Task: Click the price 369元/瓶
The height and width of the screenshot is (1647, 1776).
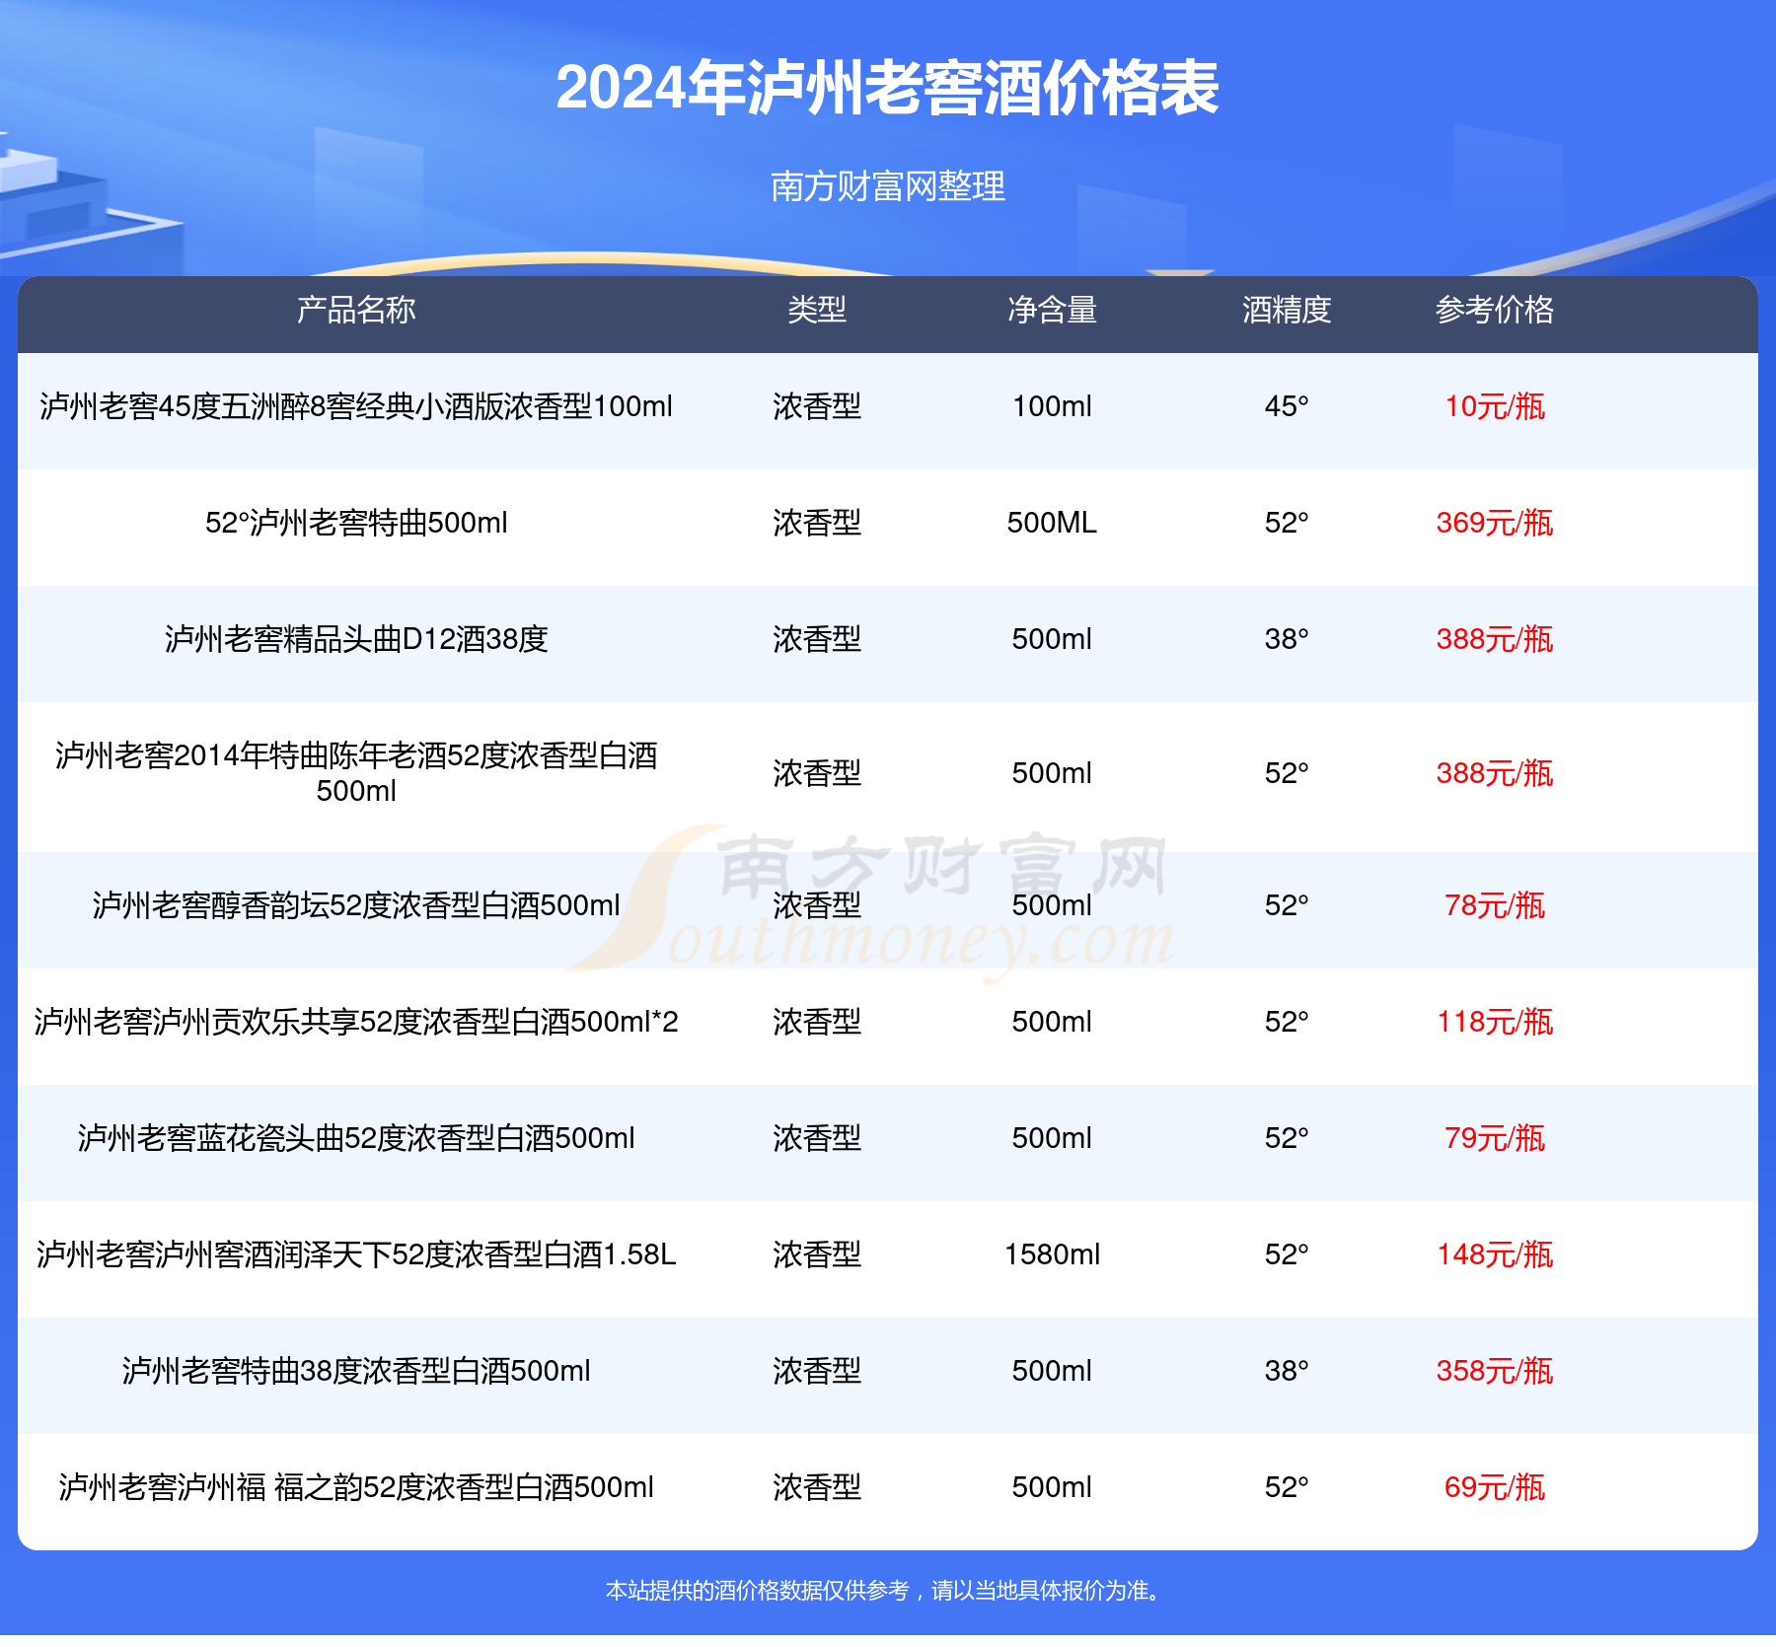Action: (x=1494, y=523)
